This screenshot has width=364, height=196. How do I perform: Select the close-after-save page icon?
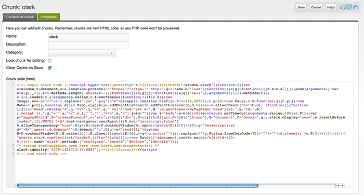click(355, 7)
